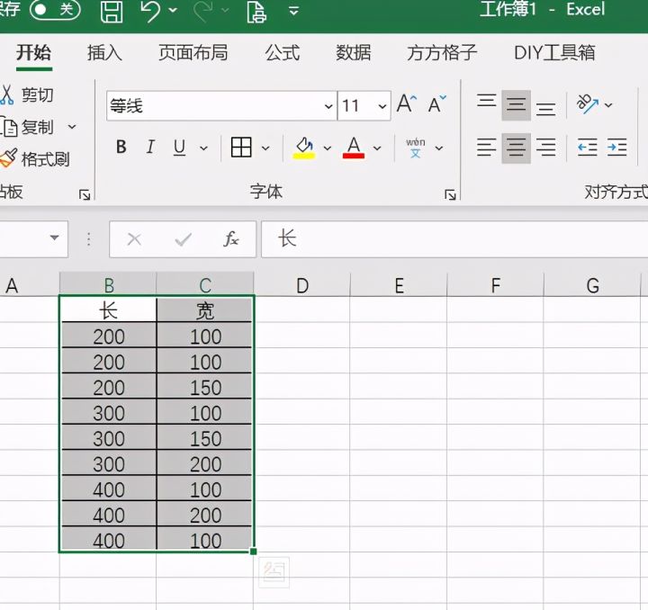Toggle Underline formatting
The image size is (648, 610).
(x=179, y=147)
